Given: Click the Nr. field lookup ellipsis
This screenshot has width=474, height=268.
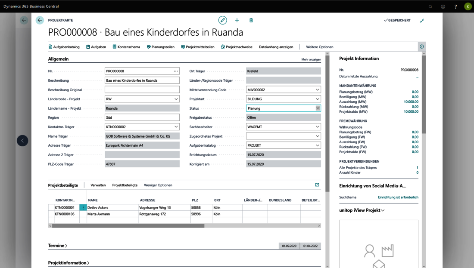Looking at the screenshot, I should click(176, 71).
